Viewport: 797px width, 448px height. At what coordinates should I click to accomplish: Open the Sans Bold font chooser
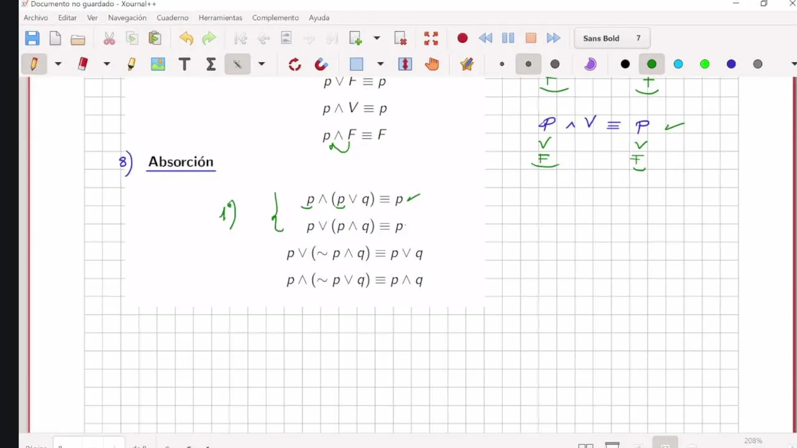coord(612,39)
